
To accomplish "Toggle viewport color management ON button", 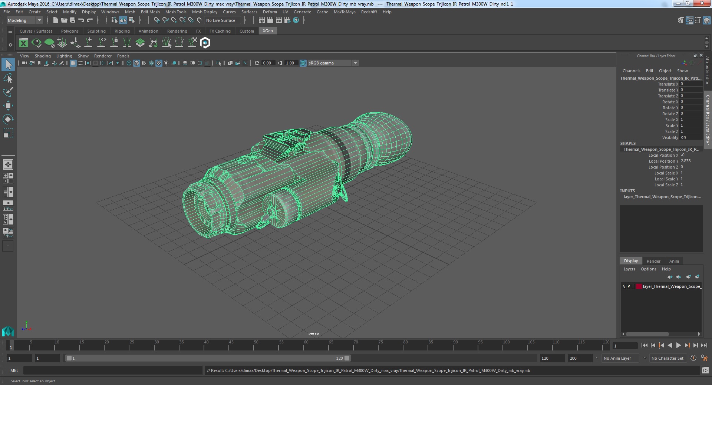I will point(303,63).
